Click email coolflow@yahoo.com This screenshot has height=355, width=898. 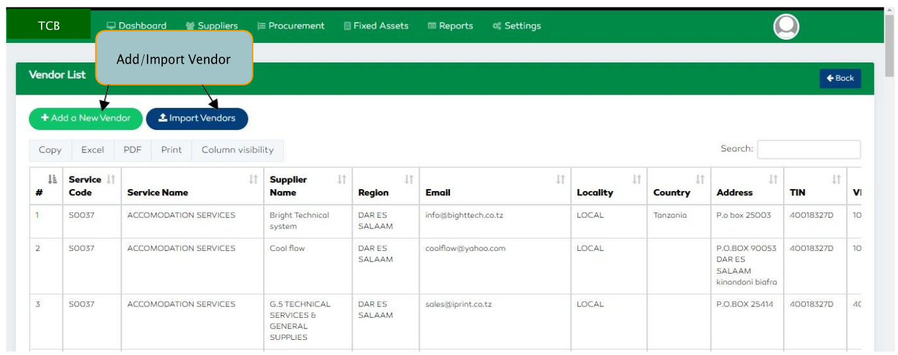pos(466,248)
